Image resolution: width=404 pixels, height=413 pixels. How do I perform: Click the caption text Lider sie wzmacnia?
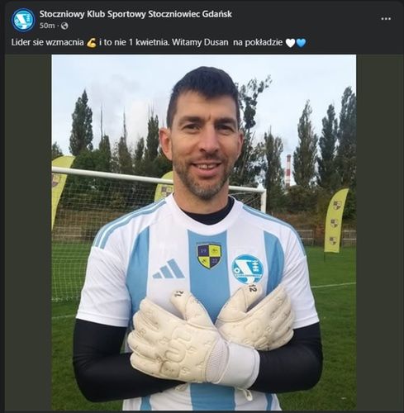click(48, 43)
